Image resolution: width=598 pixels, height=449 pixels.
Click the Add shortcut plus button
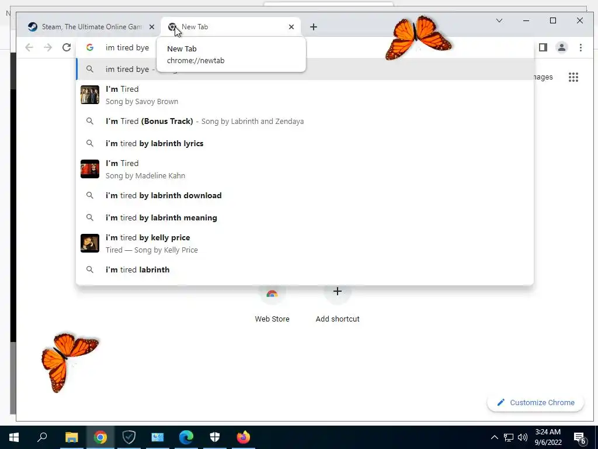(x=337, y=291)
